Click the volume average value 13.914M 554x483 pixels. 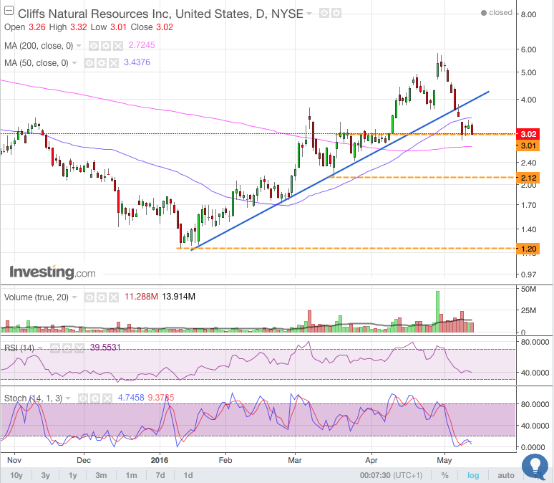tap(178, 297)
